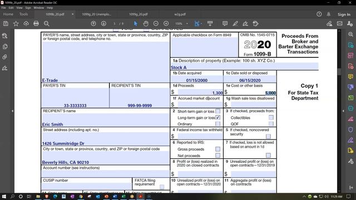Open the Fill & Sign pen on top right
This screenshot has height=200, width=356.
(329, 23)
